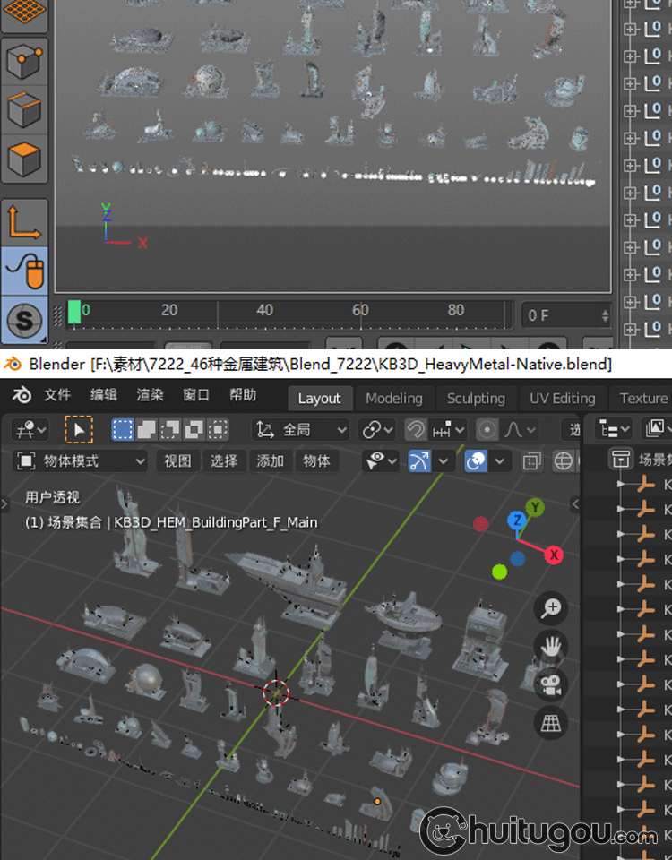Open the 3D viewport editor type dropdown
672x860 pixels.
tap(30, 429)
